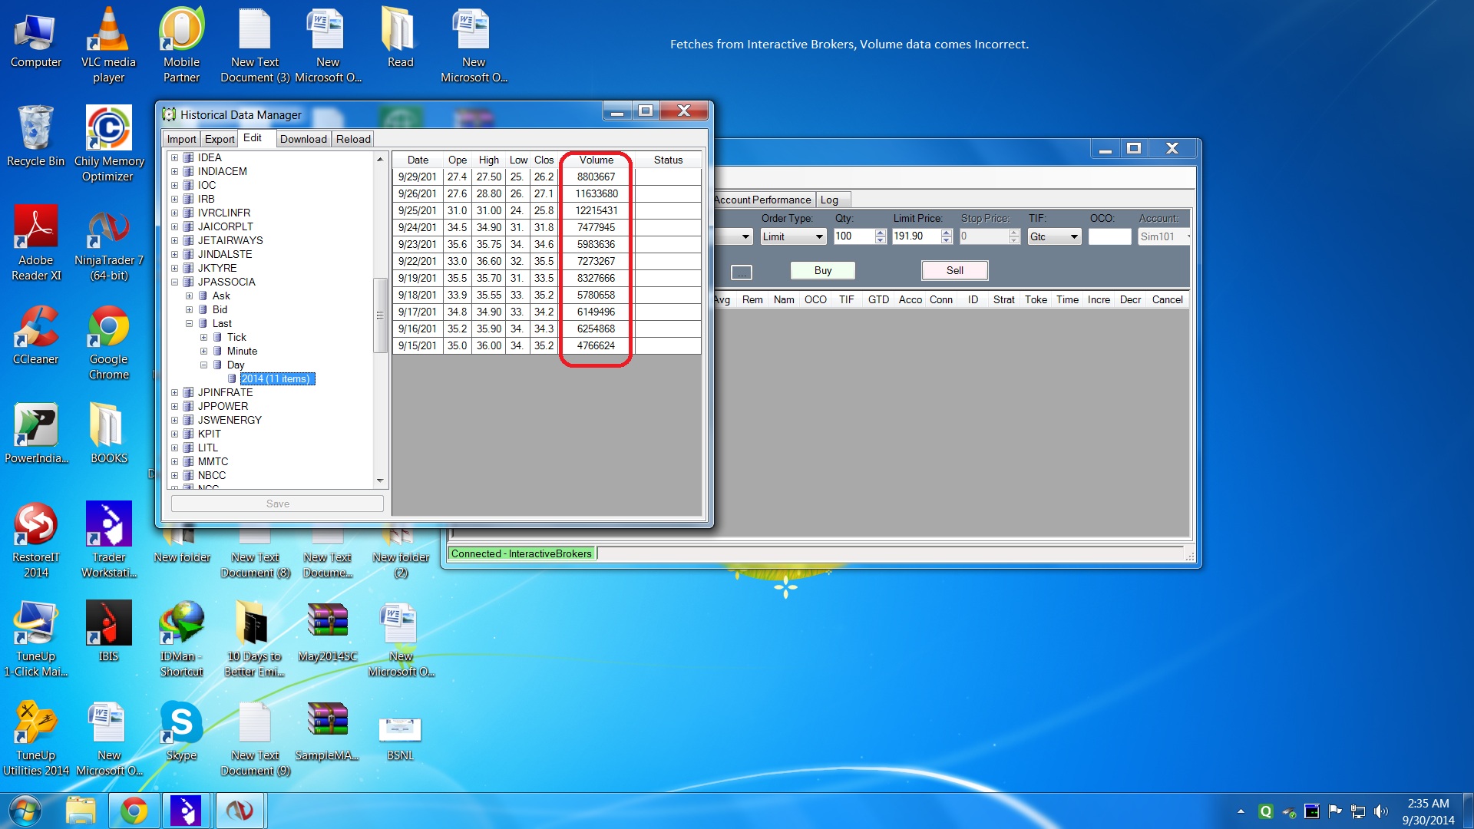
Task: Open the Order Type Limit dropdown
Action: (819, 236)
